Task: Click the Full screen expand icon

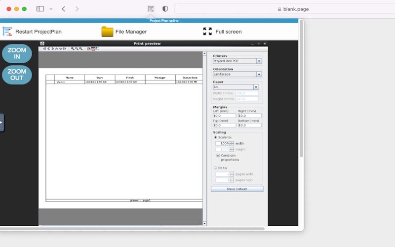Action: [x=207, y=32]
